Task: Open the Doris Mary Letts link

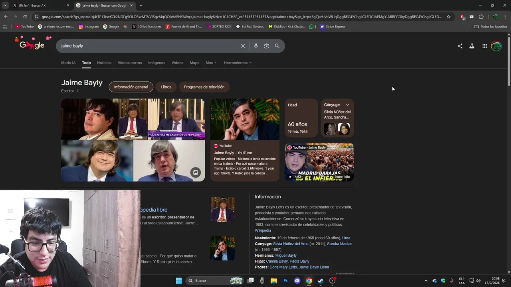Action: click(x=283, y=267)
